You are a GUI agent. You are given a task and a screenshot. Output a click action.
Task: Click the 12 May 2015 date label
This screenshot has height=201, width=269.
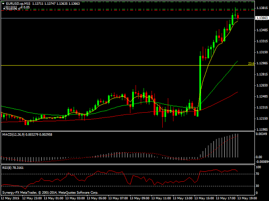pos(10,198)
